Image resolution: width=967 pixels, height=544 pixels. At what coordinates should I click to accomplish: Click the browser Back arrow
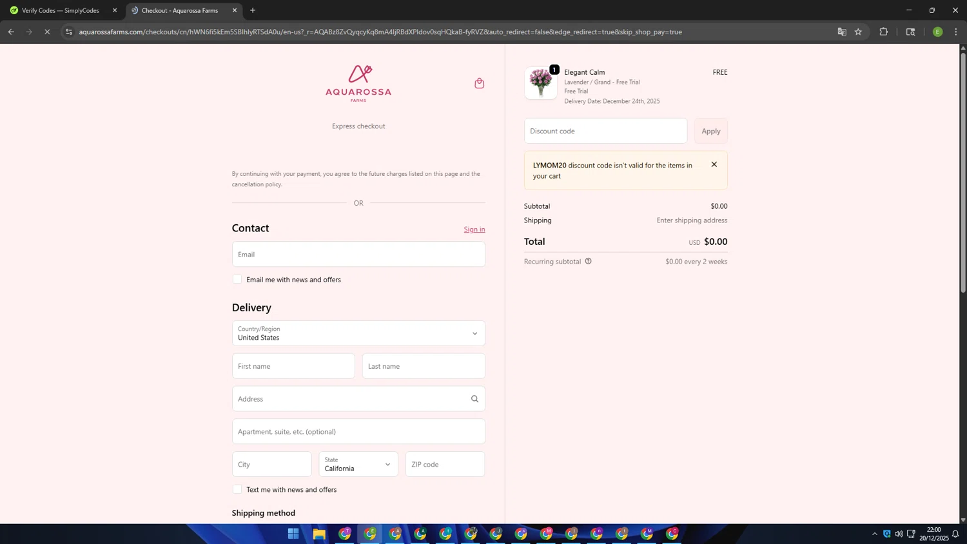tap(11, 32)
